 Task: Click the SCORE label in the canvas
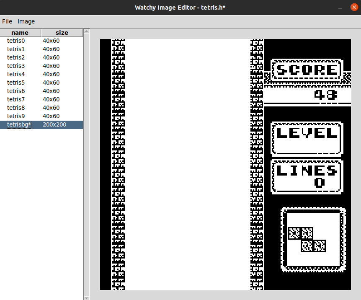point(307,70)
